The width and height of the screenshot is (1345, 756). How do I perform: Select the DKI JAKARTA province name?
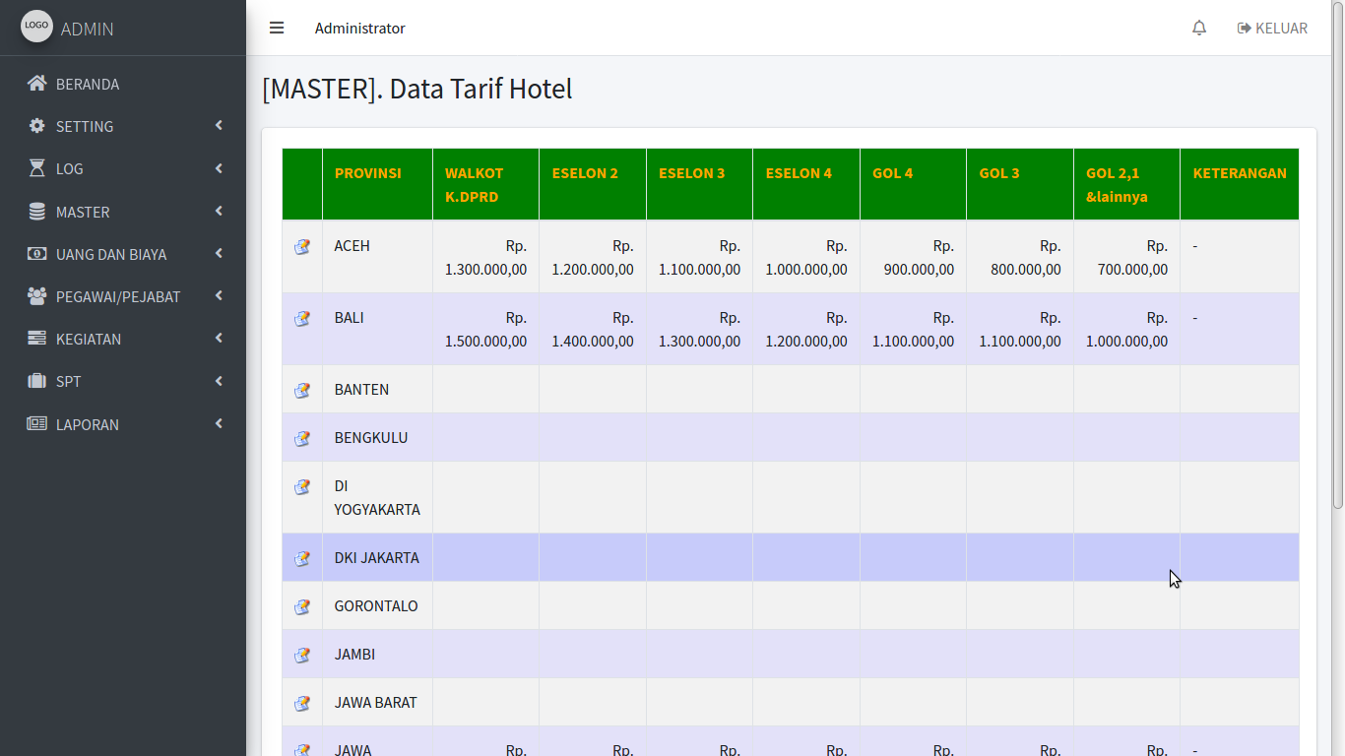coord(377,557)
